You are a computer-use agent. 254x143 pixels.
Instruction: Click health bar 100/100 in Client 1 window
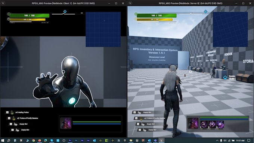pos(29,16)
